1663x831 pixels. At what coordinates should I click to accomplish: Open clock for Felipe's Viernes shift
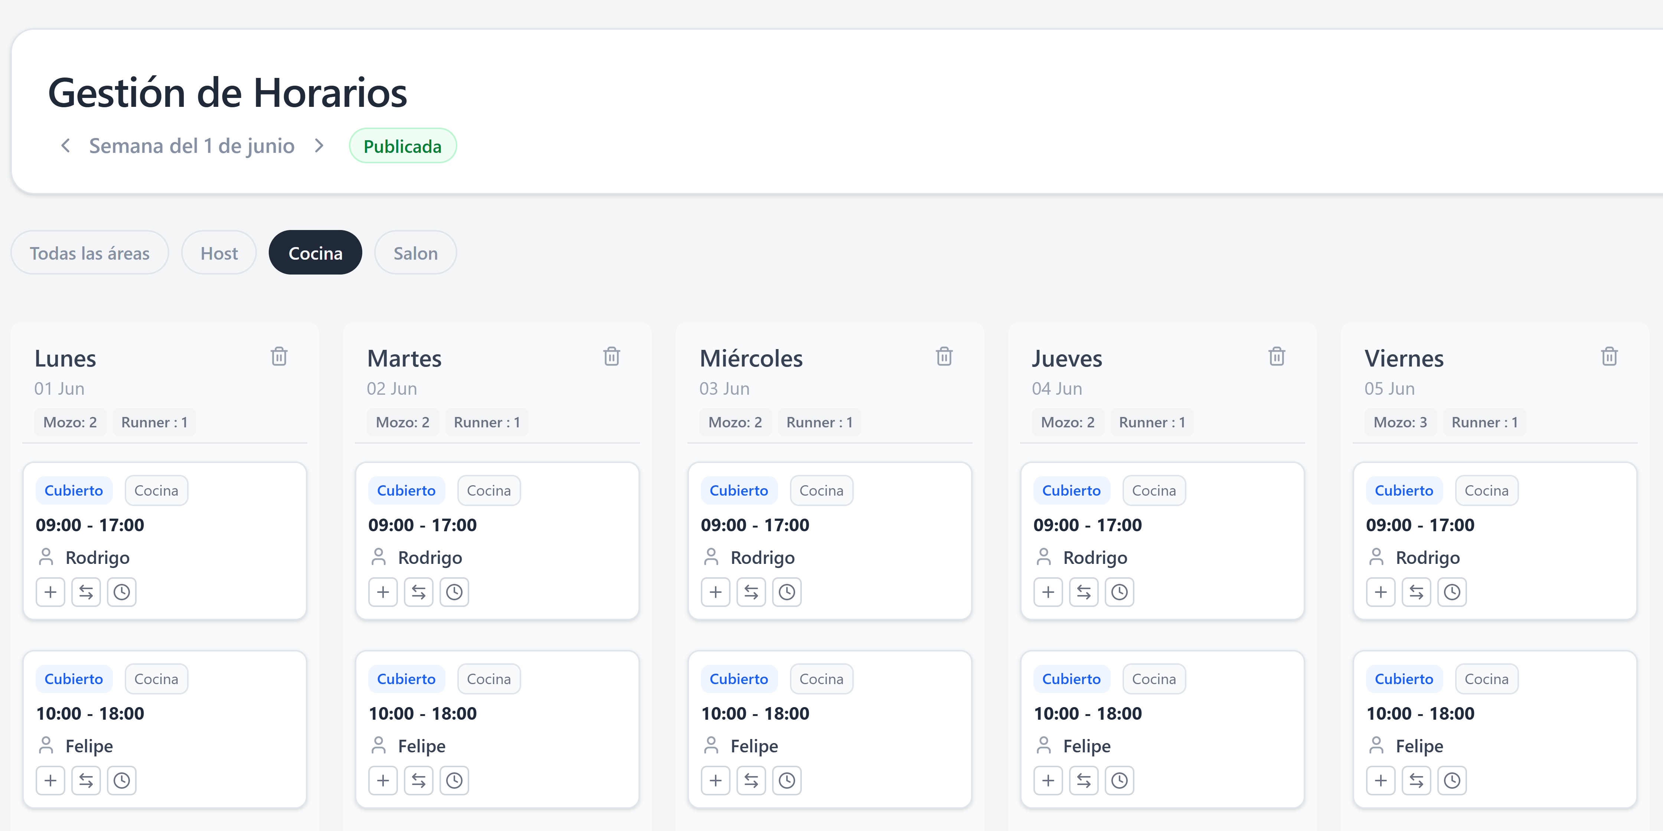tap(1451, 780)
